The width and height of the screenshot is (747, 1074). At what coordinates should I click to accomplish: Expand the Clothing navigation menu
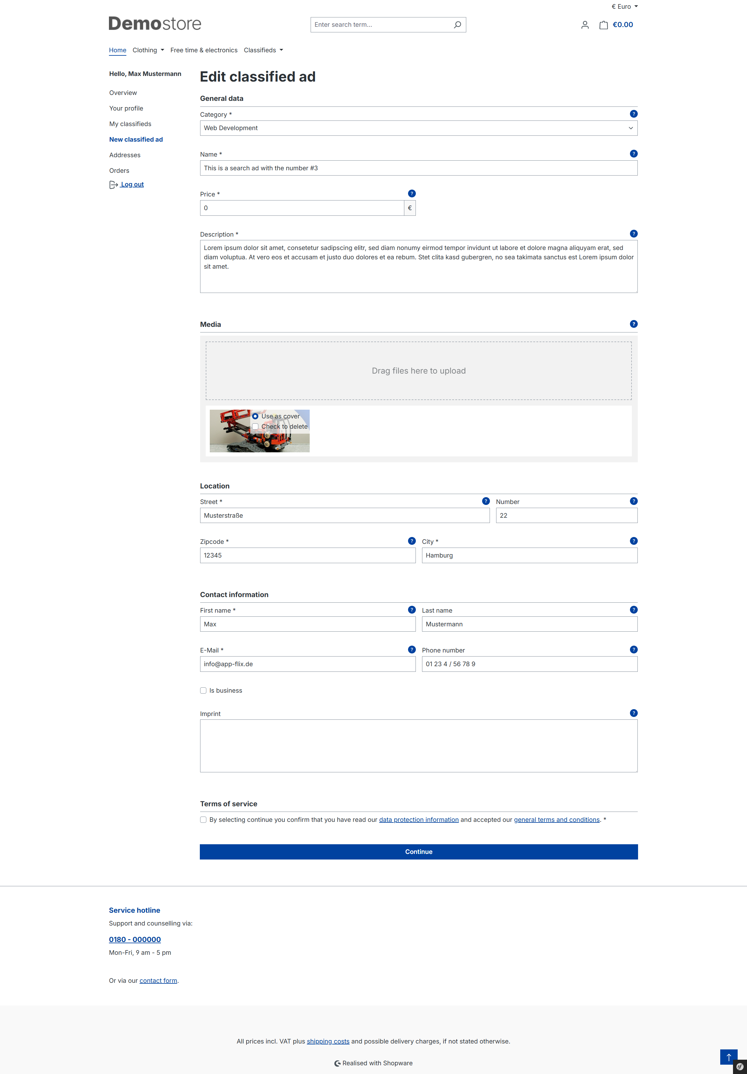pos(148,50)
